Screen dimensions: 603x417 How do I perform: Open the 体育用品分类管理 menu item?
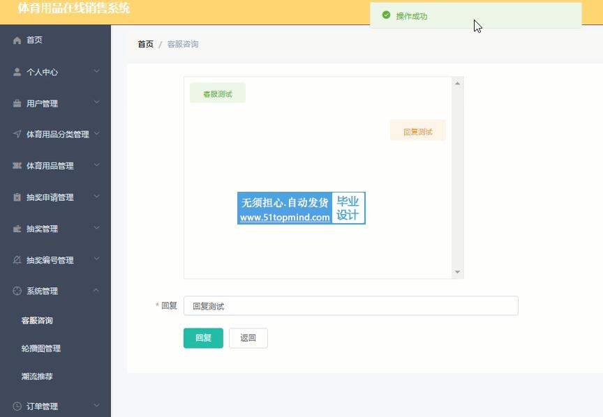(55, 134)
